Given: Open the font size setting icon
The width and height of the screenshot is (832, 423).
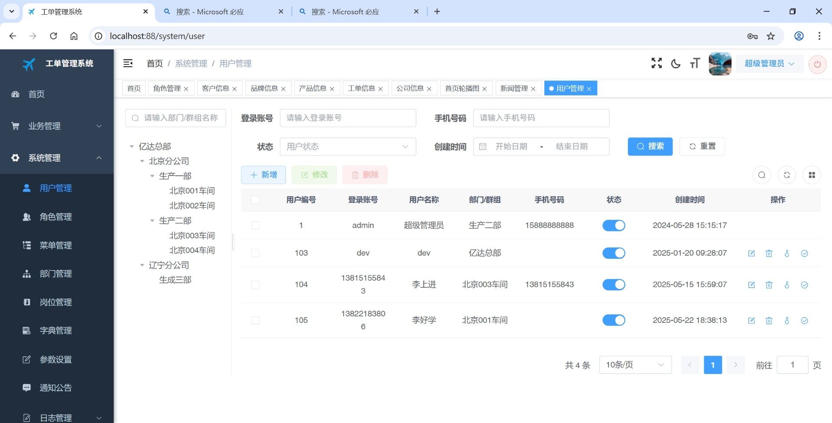Looking at the screenshot, I should point(695,64).
